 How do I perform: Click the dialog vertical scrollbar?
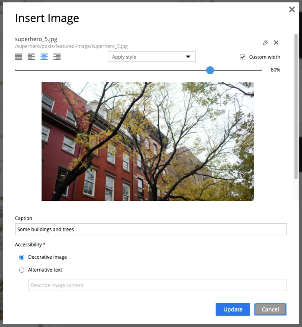click(296, 107)
